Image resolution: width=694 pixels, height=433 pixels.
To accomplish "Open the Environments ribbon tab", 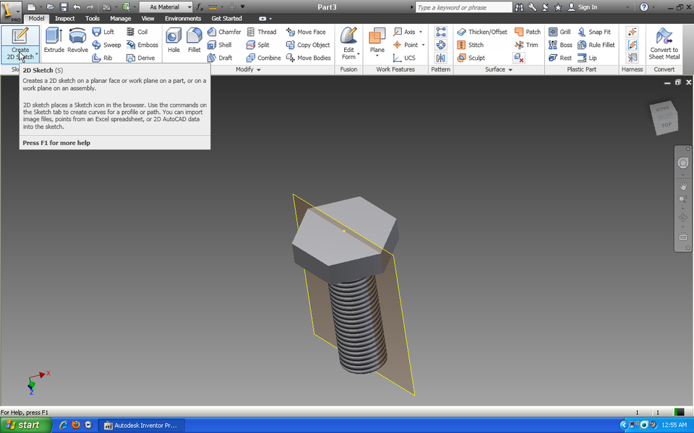I will (x=183, y=18).
